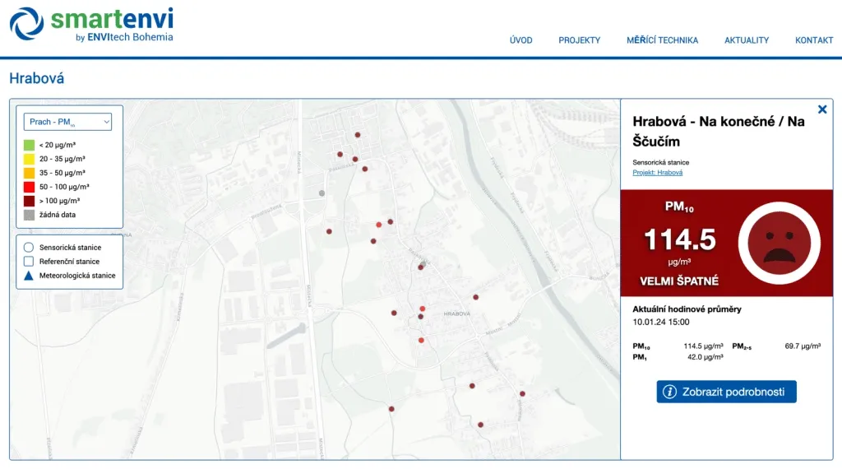Click the info icon on Zobrazit podrobnosti
Screen dimensions: 842x469
point(669,392)
